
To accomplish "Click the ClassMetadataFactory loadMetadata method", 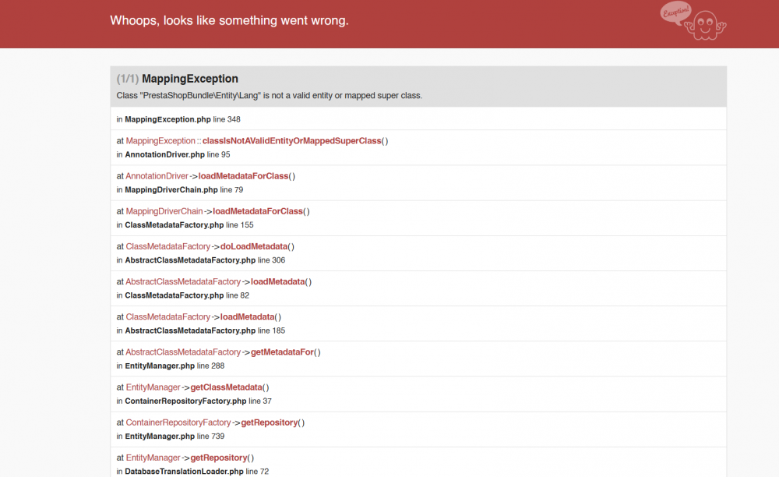I will pyautogui.click(x=248, y=316).
